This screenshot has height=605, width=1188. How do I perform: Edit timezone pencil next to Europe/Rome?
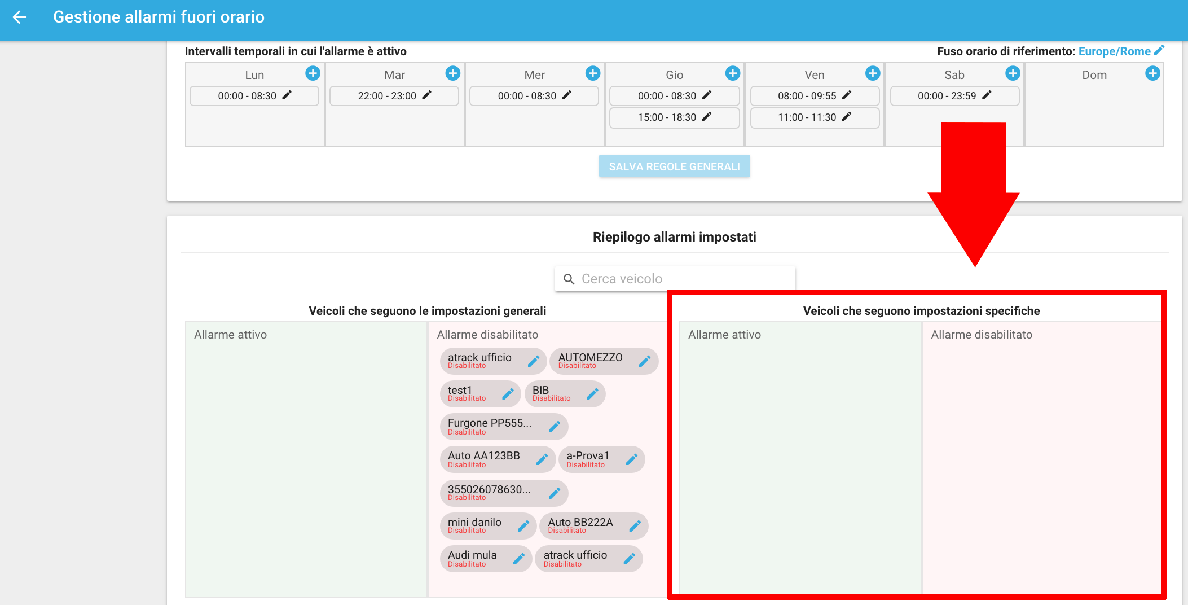pyautogui.click(x=1159, y=50)
